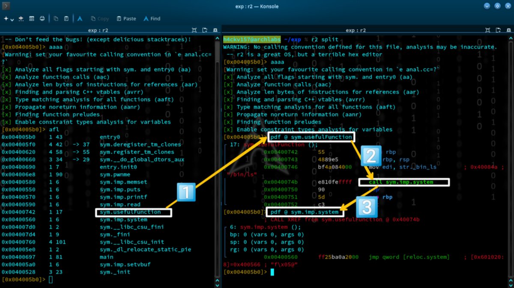Click 'sym.__do_global_dtors_aux' function name
Viewport: 514px width, 288px height.
coord(142,159)
